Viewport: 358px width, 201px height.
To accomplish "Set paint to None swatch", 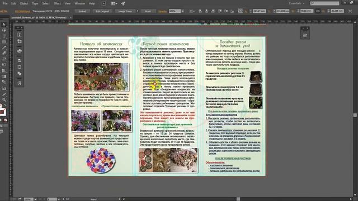I will [x=6, y=120].
